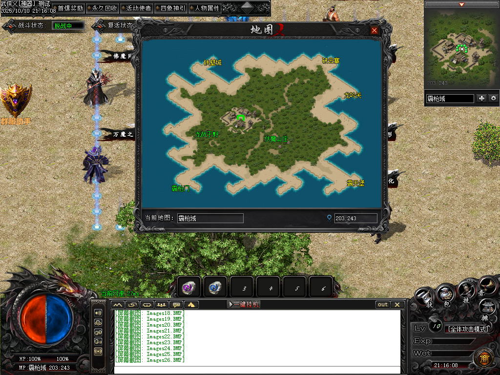Expand the minimap with the plus button
Image resolution: width=500 pixels, height=375 pixels.
[482, 99]
